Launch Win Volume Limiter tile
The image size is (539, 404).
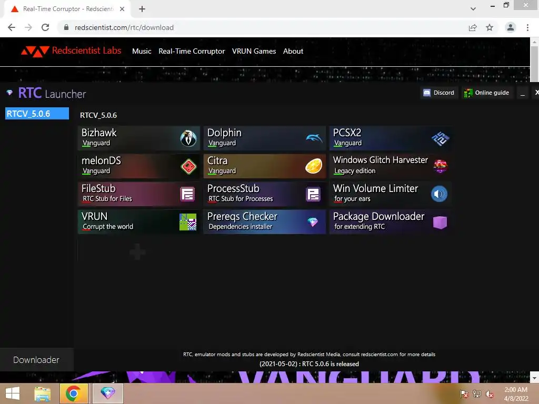[390, 194]
